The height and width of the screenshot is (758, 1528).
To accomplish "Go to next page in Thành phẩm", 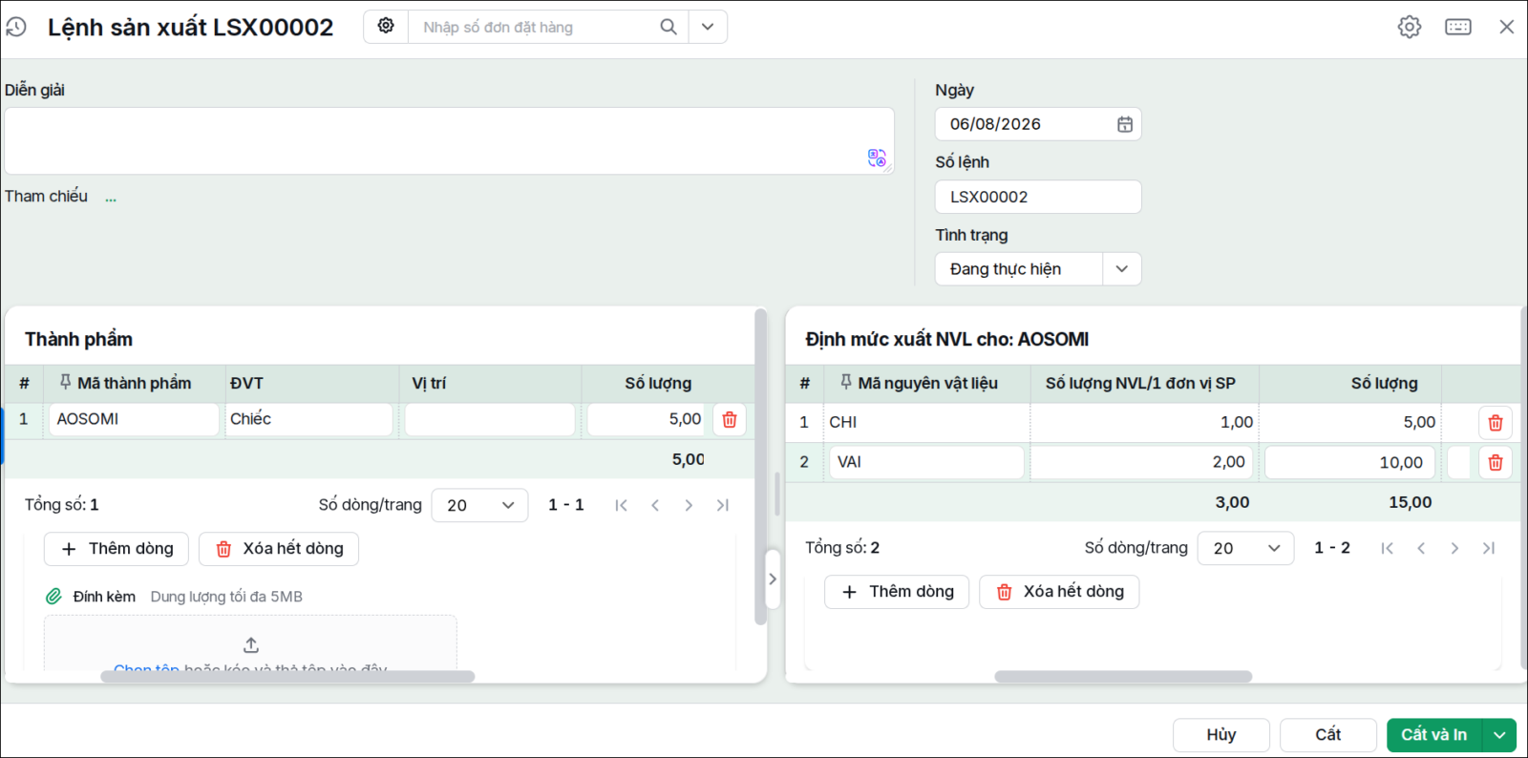I will tap(689, 505).
